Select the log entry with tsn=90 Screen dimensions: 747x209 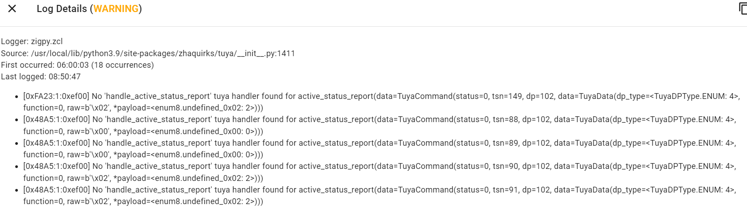pos(380,172)
